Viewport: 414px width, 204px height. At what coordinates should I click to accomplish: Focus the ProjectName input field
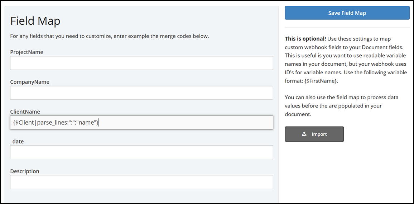click(x=141, y=63)
